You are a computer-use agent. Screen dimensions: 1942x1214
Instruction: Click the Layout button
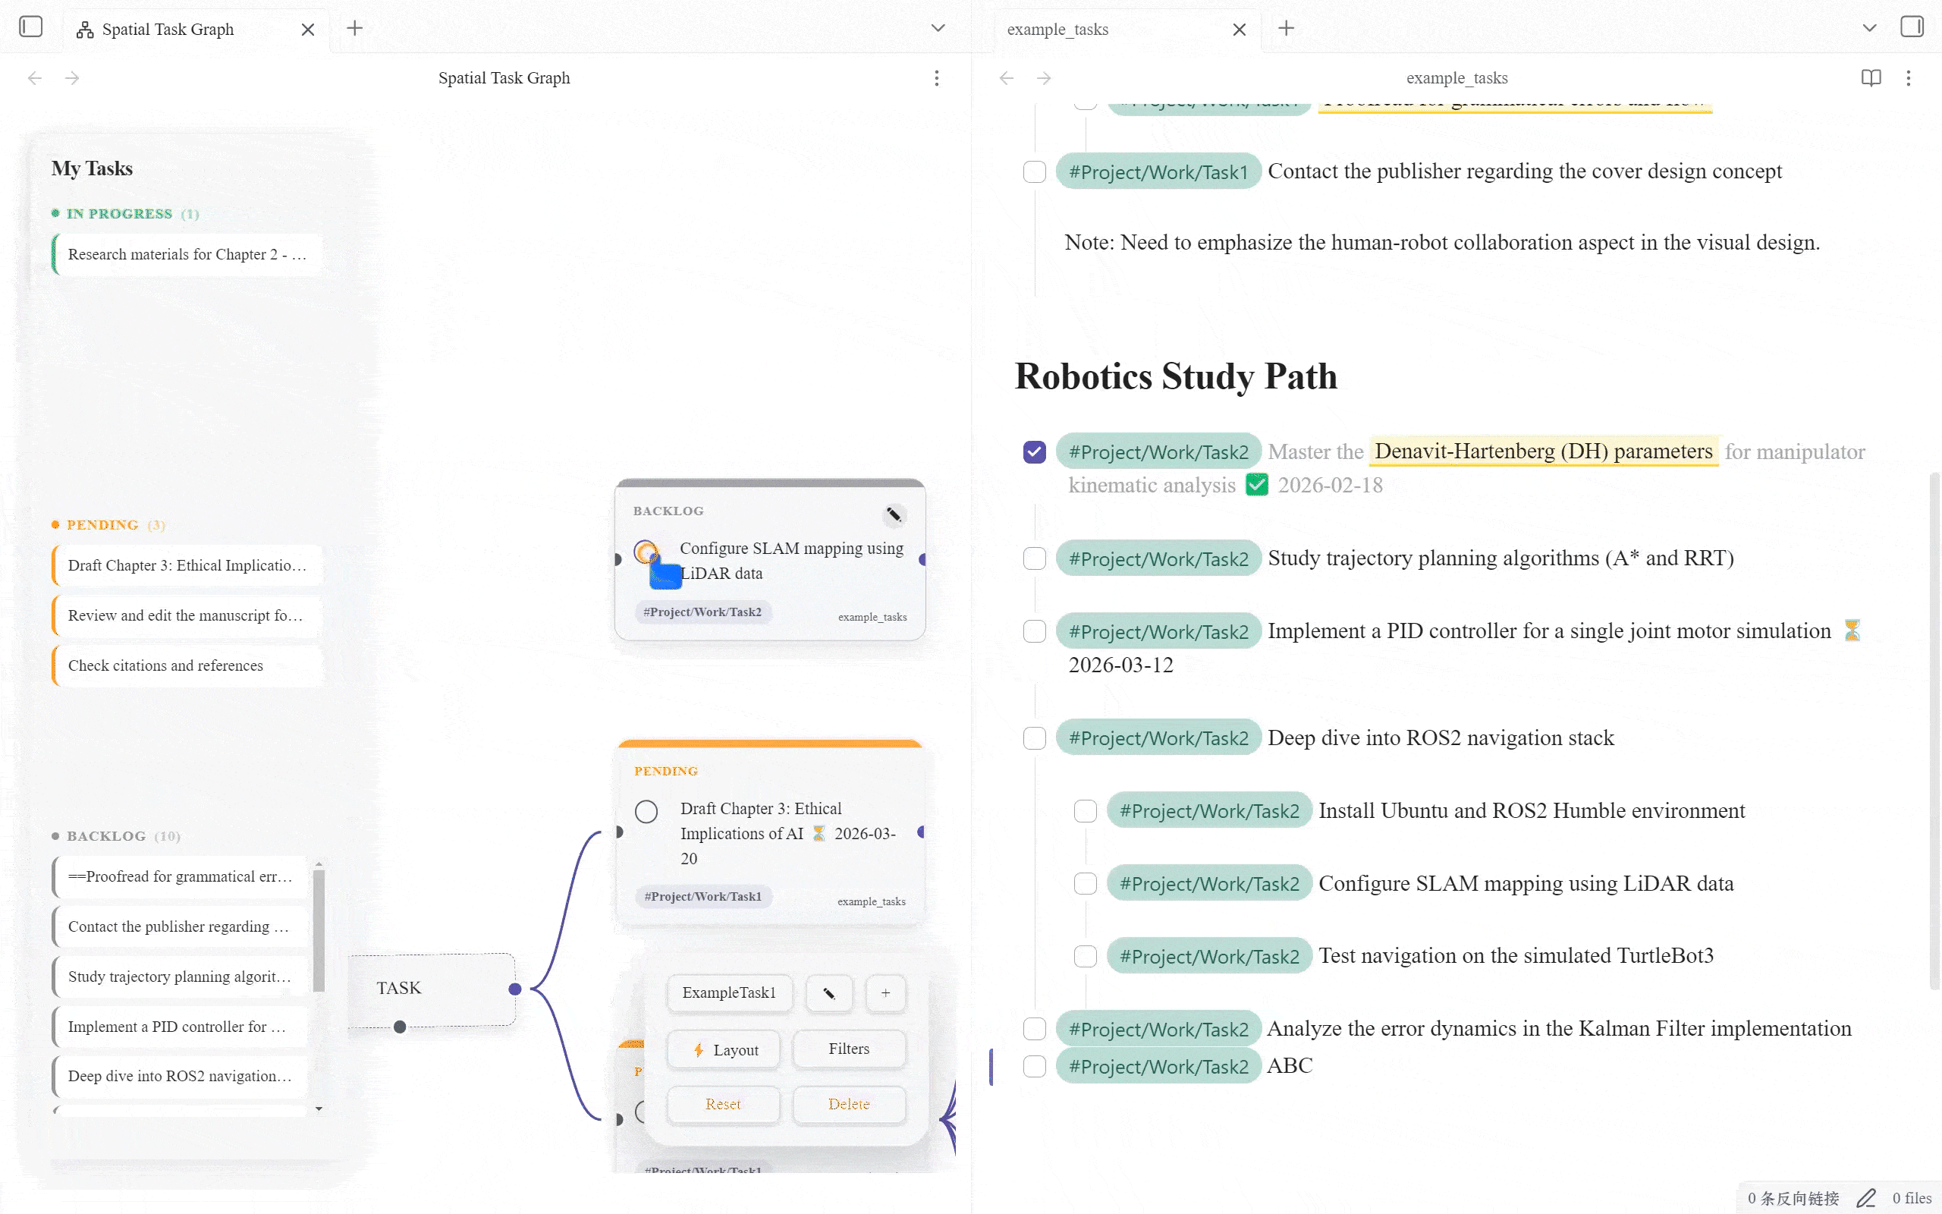[x=724, y=1050]
